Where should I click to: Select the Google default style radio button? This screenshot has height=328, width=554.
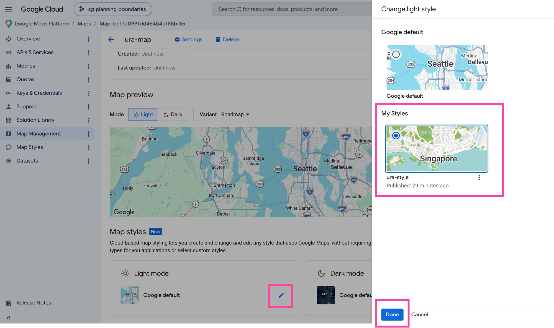pos(396,54)
